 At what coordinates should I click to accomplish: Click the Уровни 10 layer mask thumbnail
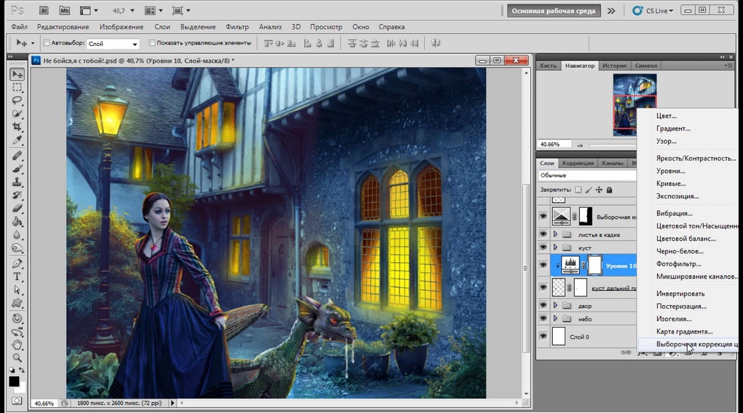point(594,265)
